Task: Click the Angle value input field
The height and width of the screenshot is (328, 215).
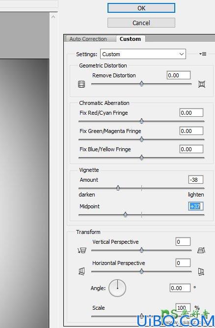Action: click(180, 288)
